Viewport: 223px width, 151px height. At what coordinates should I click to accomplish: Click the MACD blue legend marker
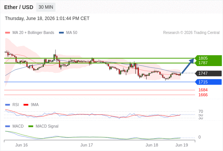[8, 126]
